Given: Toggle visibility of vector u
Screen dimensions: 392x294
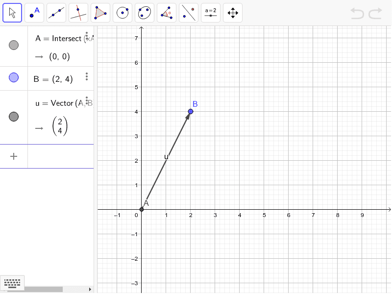Looking at the screenshot, I should [13, 116].
